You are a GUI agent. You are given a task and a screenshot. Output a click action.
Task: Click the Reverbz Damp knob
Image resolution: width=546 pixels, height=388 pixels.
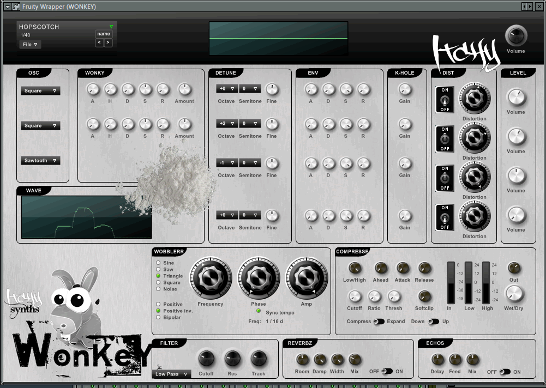click(320, 360)
